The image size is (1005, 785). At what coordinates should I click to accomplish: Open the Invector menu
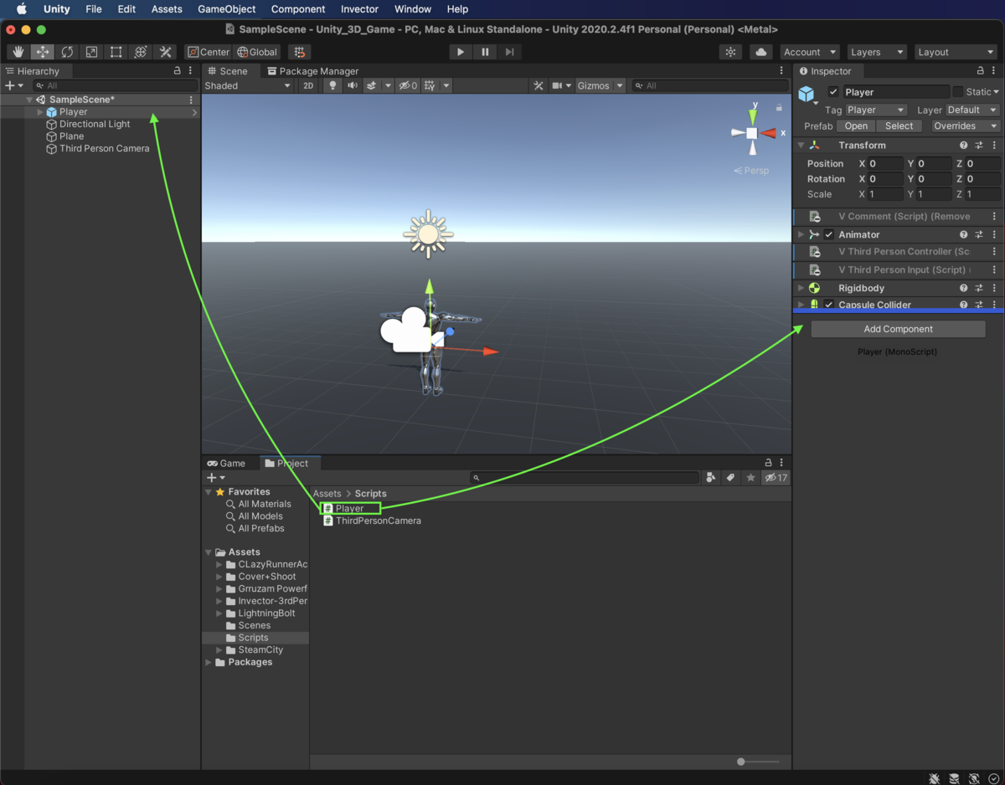pos(360,9)
